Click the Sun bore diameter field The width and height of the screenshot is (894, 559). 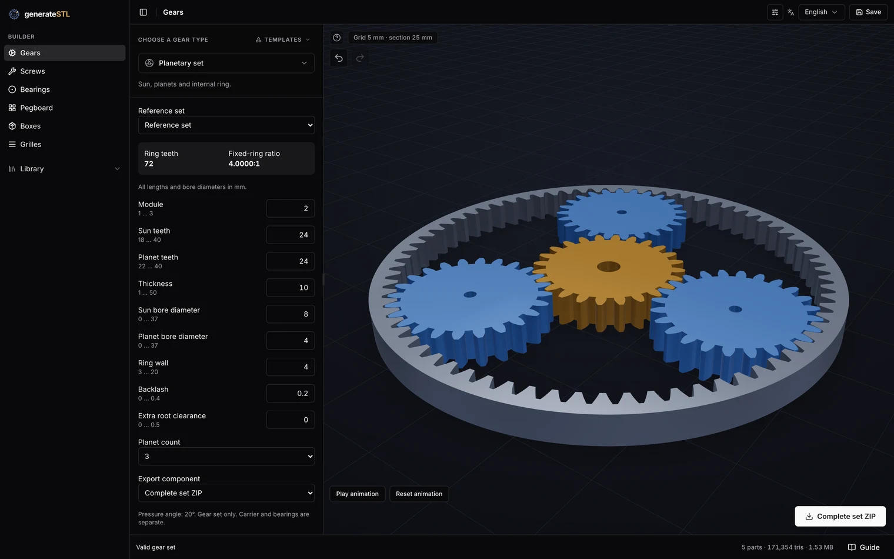[x=291, y=314]
